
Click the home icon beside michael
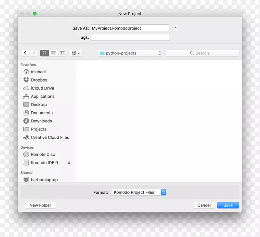tap(26, 71)
